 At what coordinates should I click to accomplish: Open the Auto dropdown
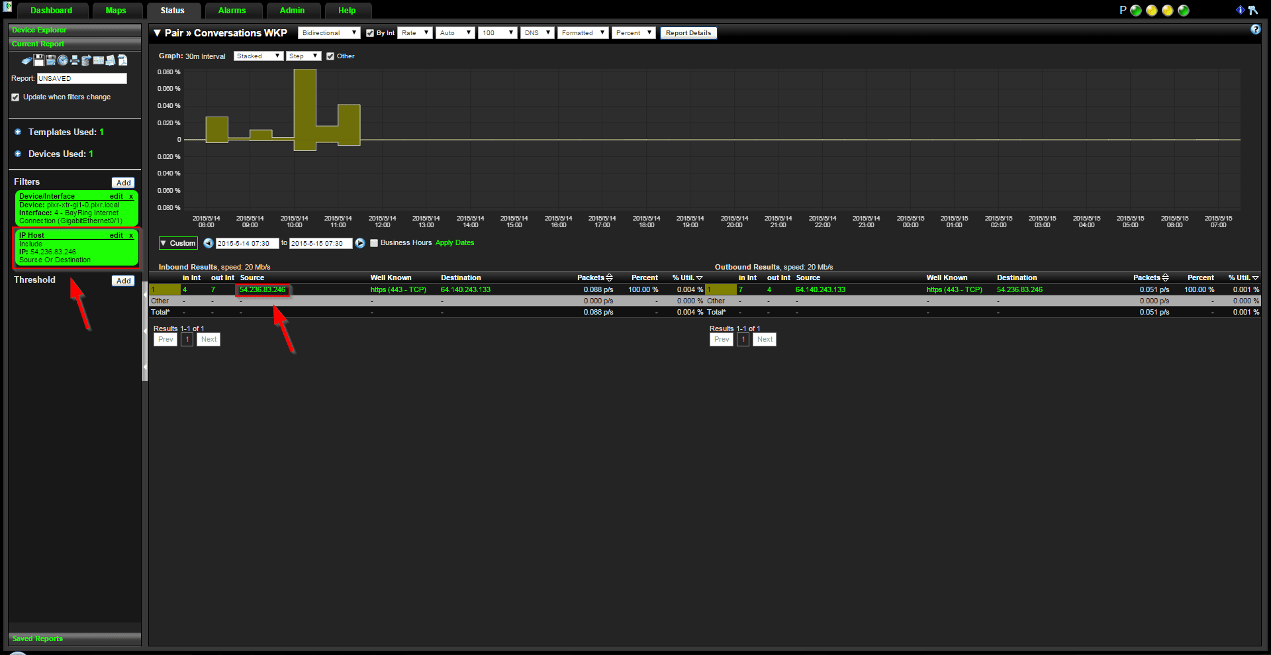pos(455,33)
